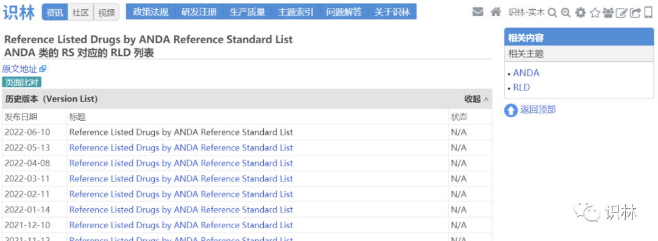Viewport: 658px width, 241px height.
Task: Click the N/A status in 2022-04-08 row
Action: 459,163
